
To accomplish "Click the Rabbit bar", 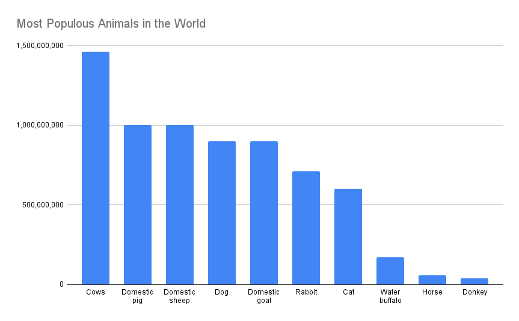I will [x=306, y=228].
